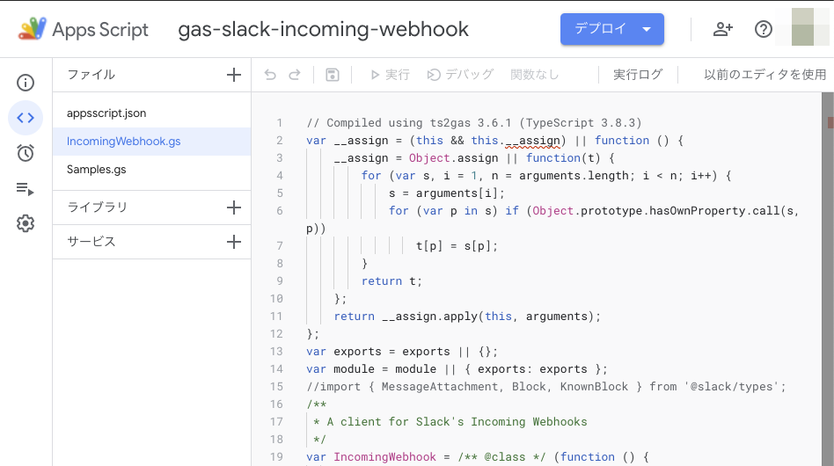This screenshot has width=834, height=466.
Task: Click 'hasOwnProperty' on line 6
Action: click(x=698, y=210)
